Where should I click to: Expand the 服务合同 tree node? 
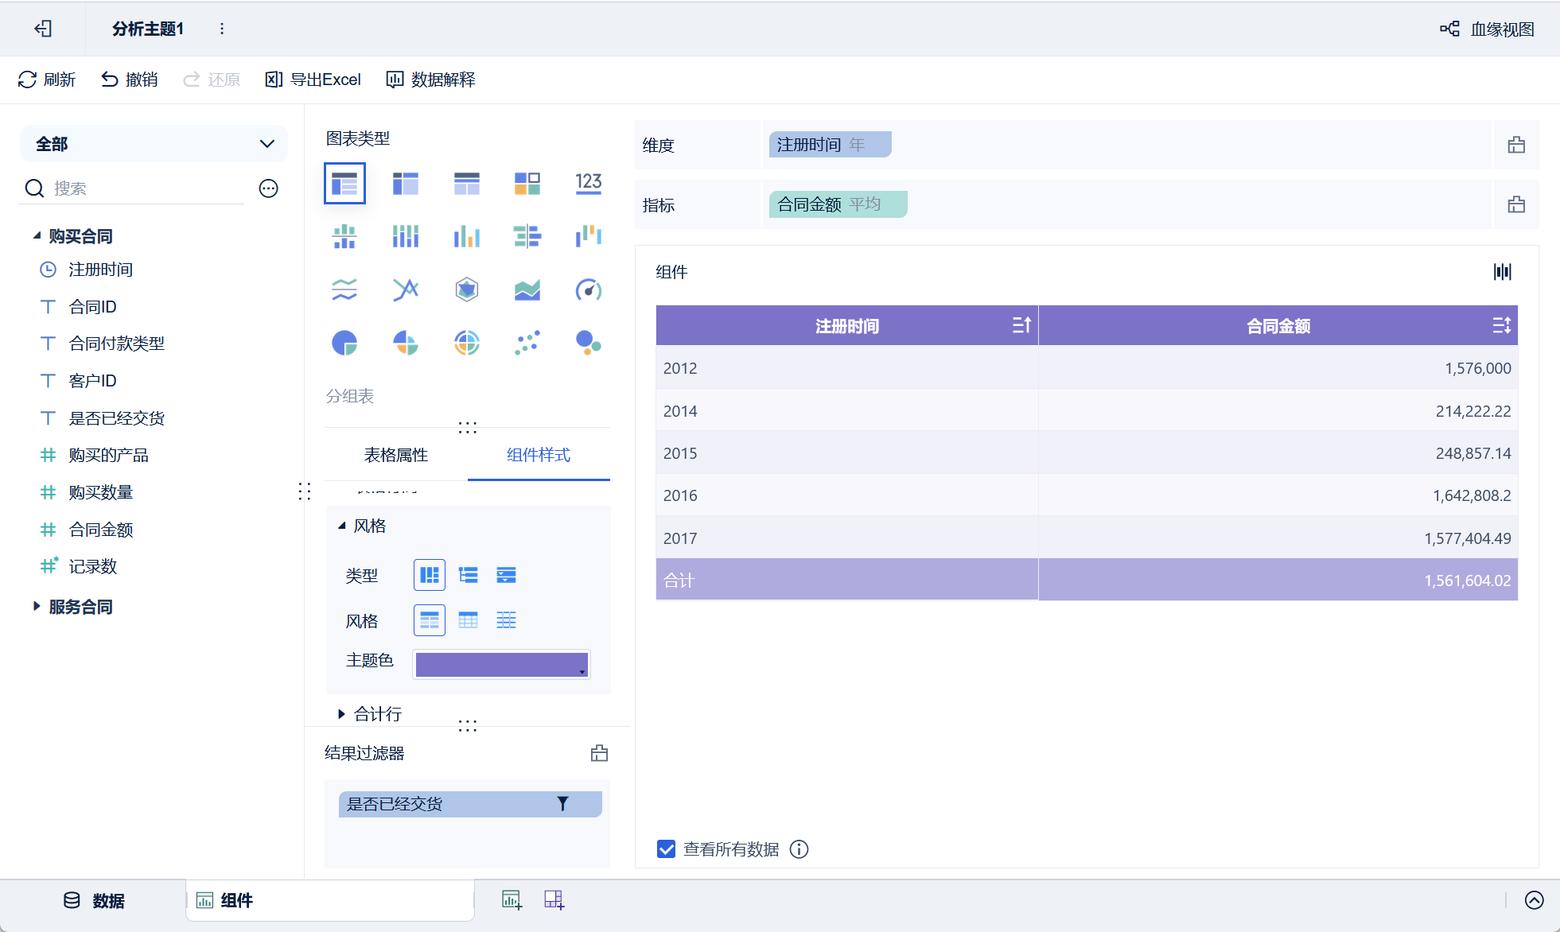(37, 607)
